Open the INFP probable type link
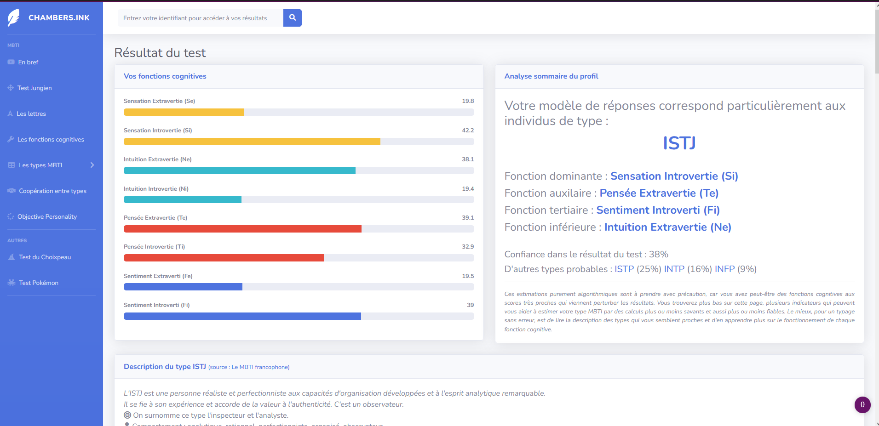This screenshot has height=426, width=879. click(724, 269)
